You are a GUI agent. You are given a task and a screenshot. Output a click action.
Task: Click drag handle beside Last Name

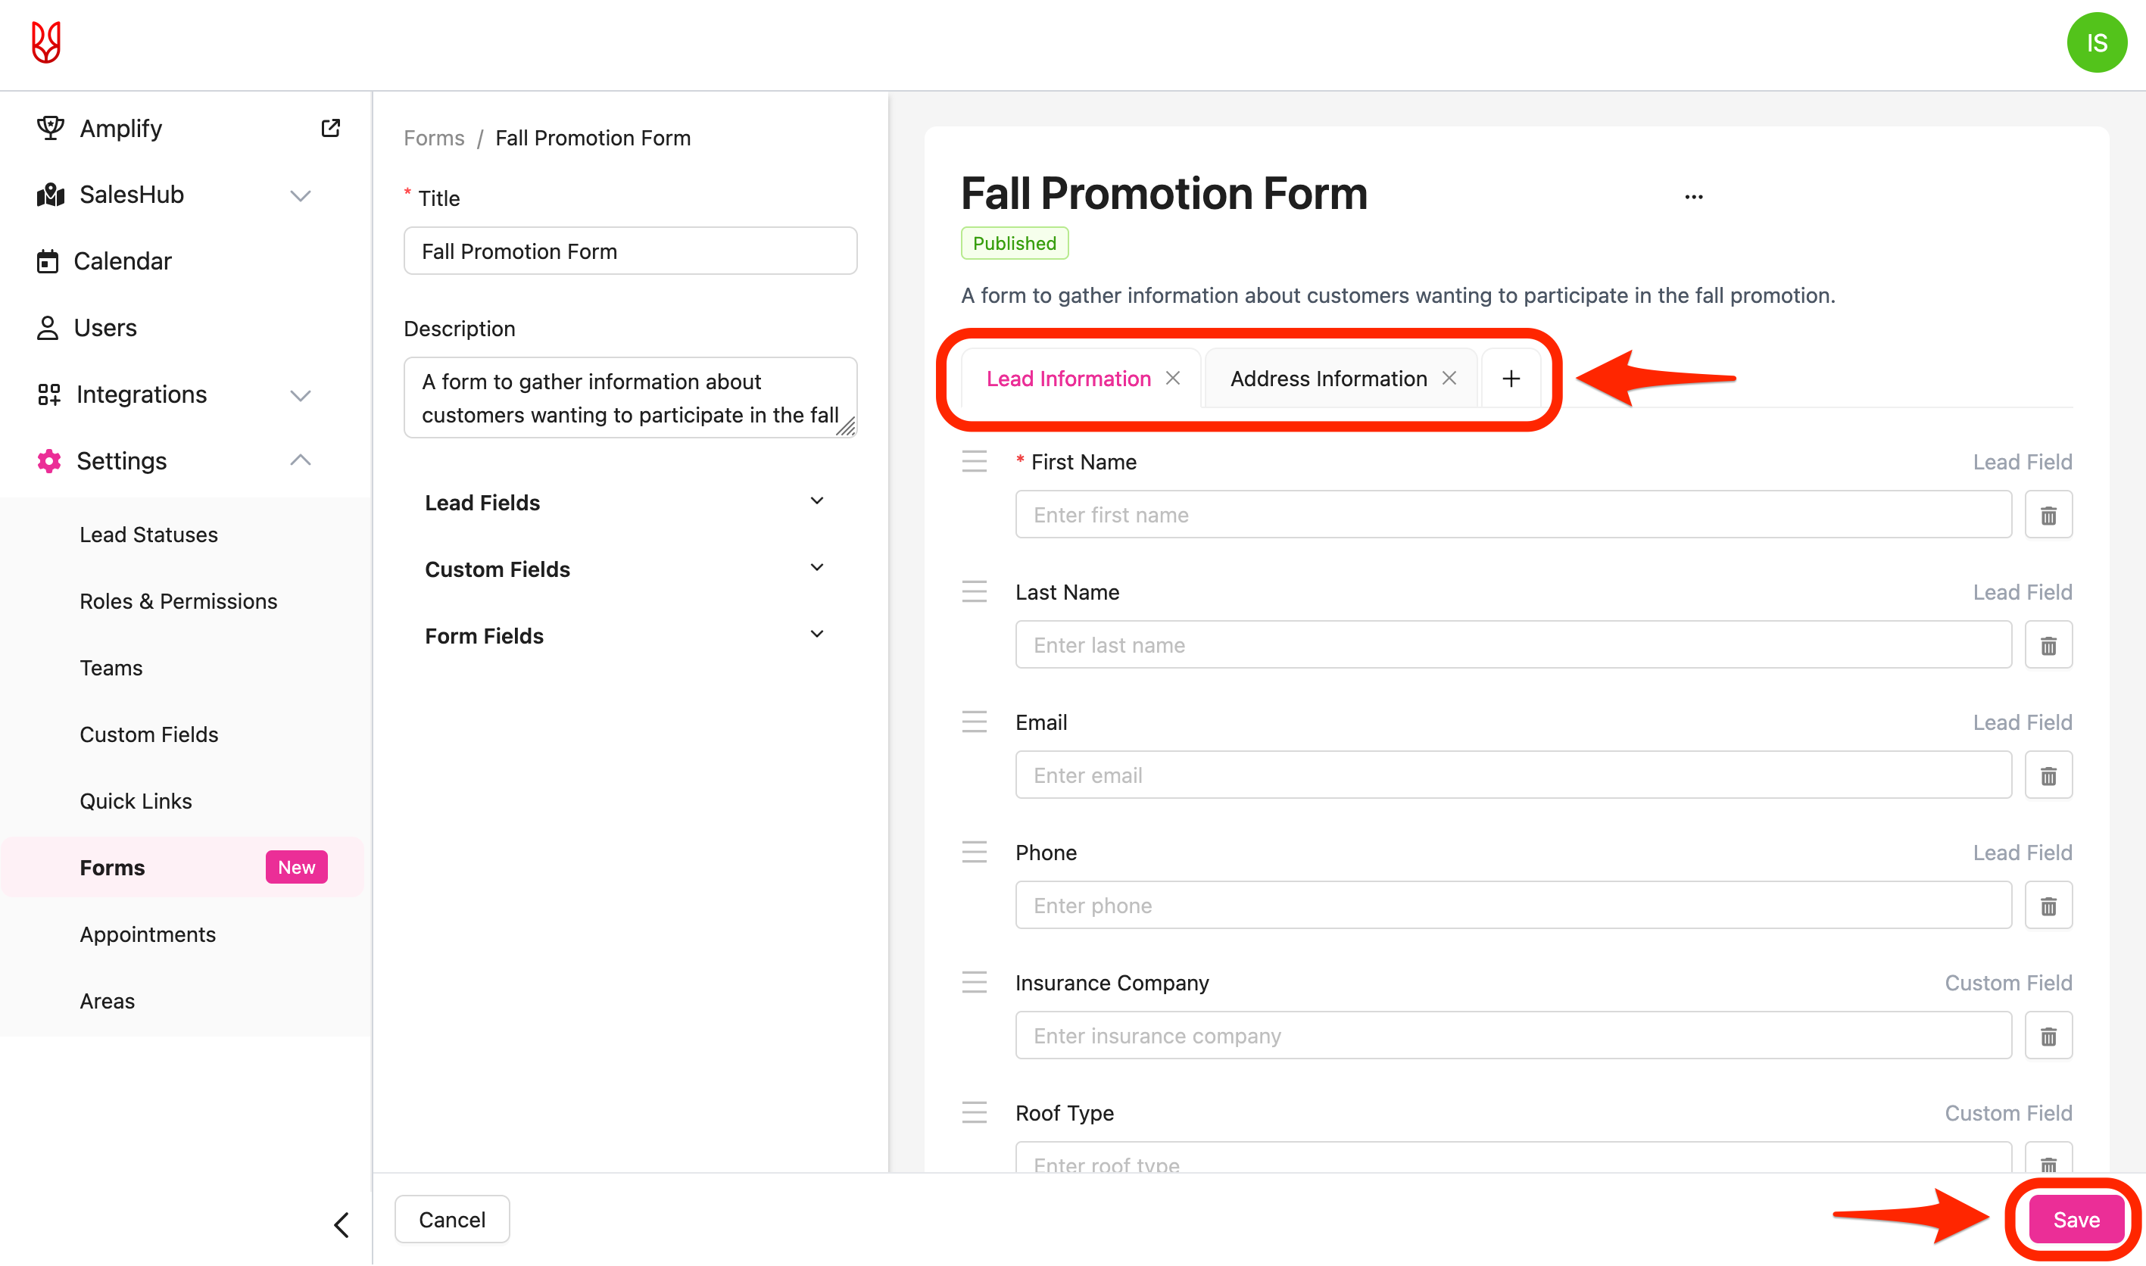974,592
